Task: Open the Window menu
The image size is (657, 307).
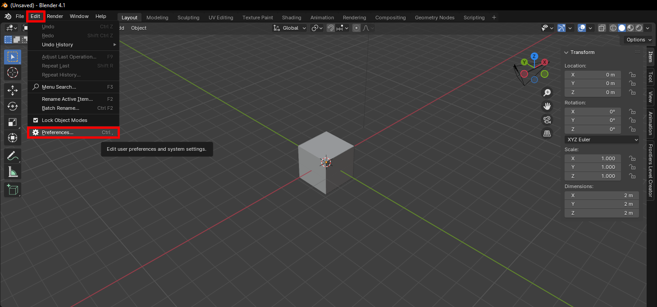Action: [79, 16]
